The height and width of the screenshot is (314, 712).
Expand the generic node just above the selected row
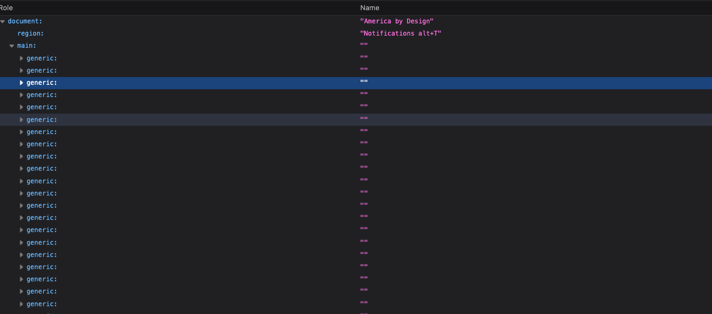coord(21,71)
